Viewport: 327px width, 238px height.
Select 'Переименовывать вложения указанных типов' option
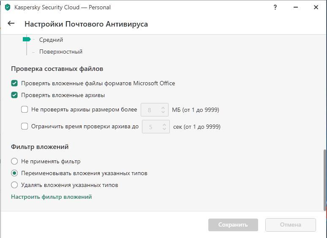(14, 173)
